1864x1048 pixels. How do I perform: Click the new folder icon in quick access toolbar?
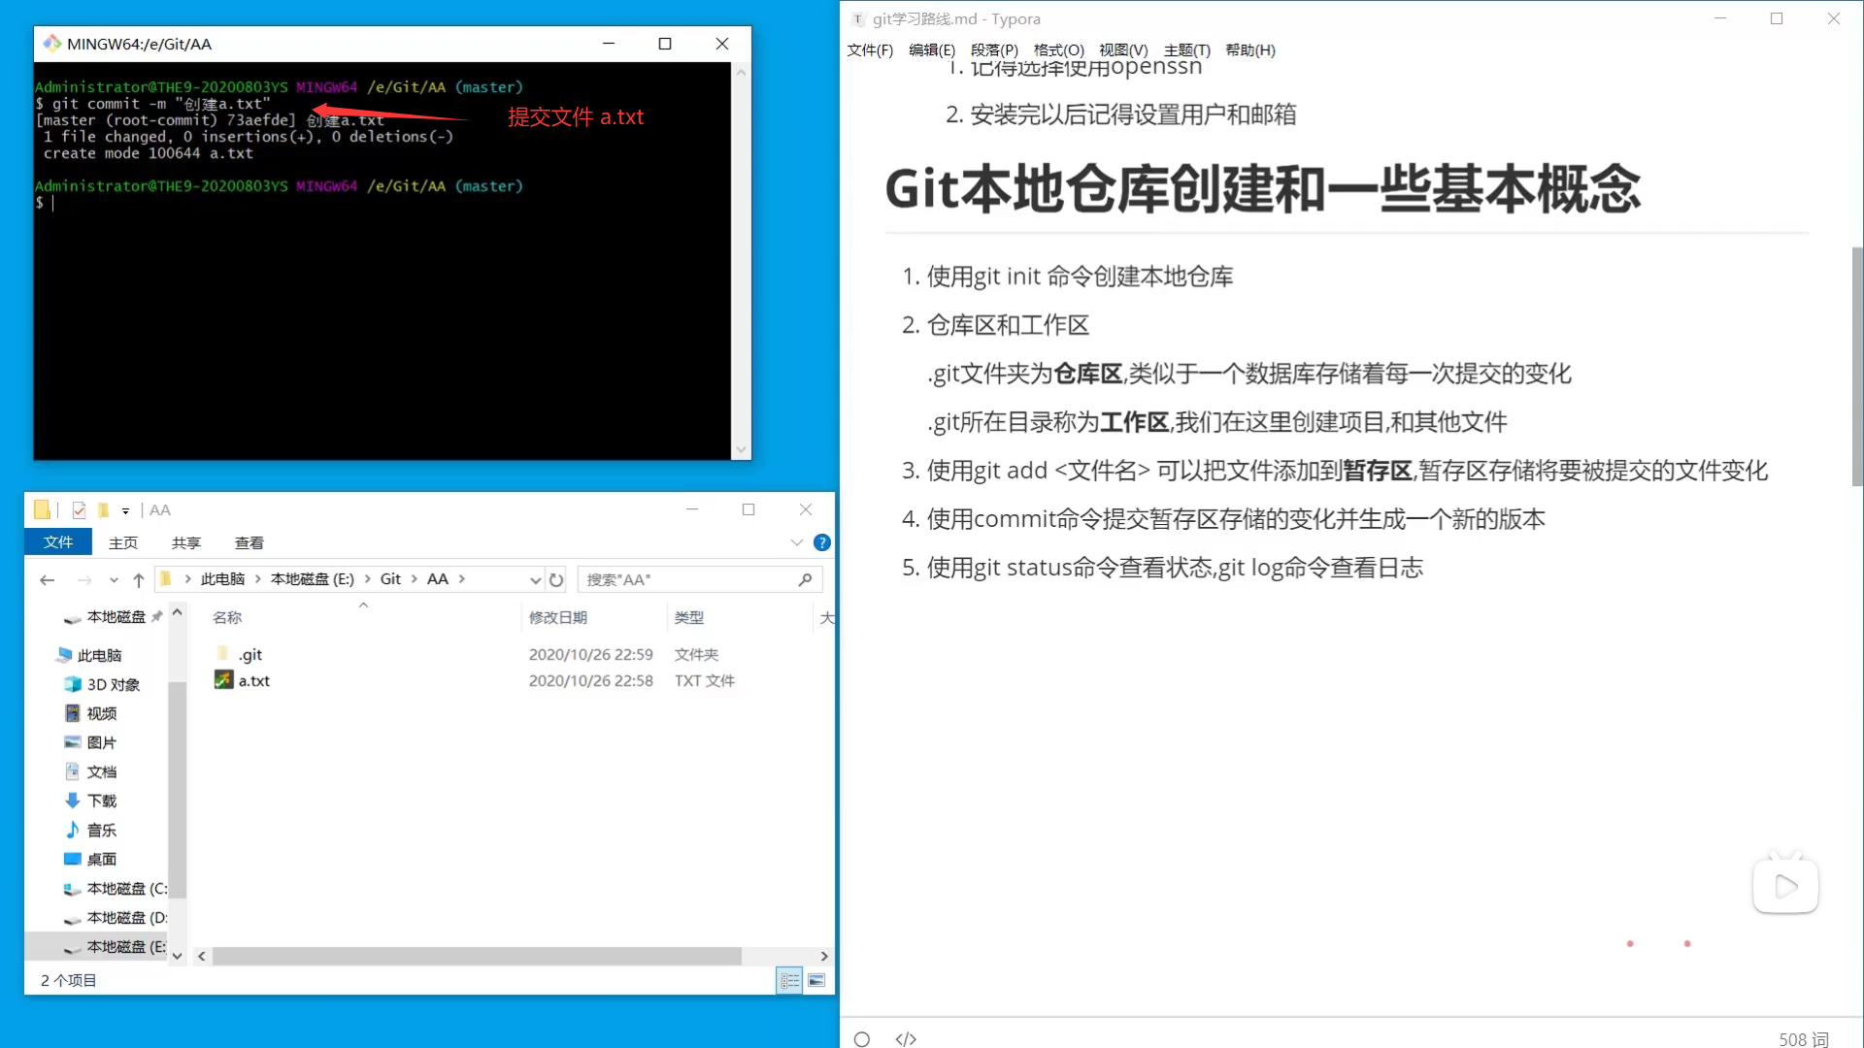(x=103, y=509)
